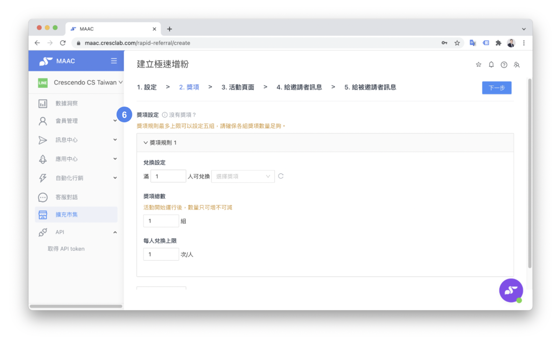Open Chrome three-dot menu
The width and height of the screenshot is (560, 345).
click(524, 43)
